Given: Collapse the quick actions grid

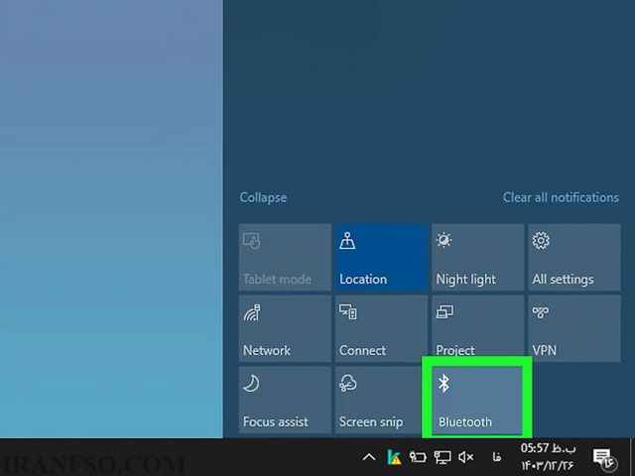Looking at the screenshot, I should [x=263, y=197].
